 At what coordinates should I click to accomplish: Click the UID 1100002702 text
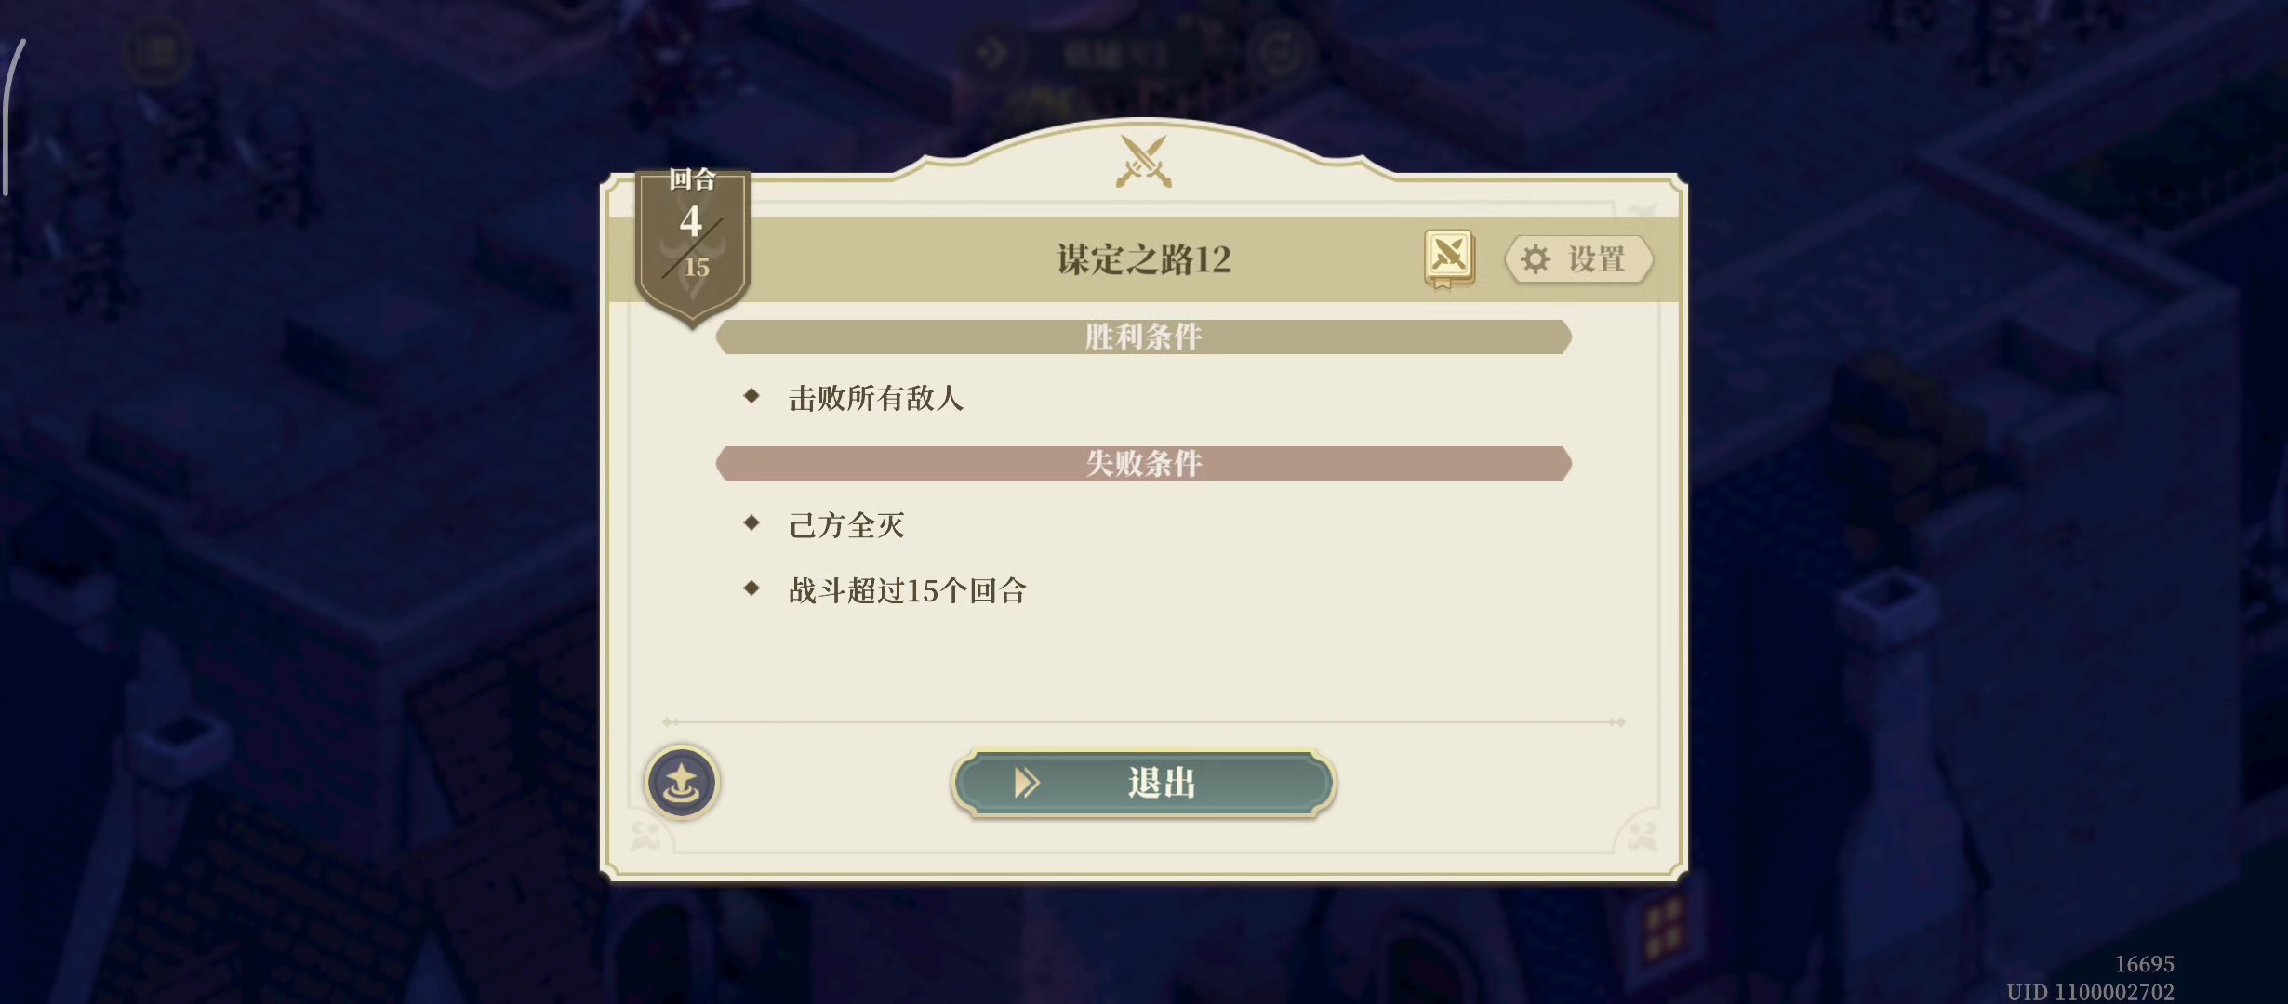2090,992
